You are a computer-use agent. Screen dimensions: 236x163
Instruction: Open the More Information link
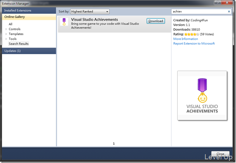185,39
